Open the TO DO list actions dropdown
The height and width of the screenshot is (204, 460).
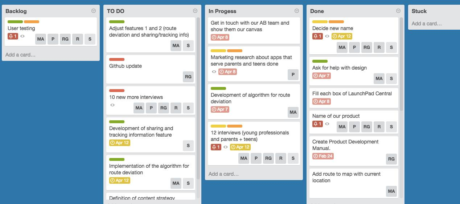pyautogui.click(x=195, y=11)
